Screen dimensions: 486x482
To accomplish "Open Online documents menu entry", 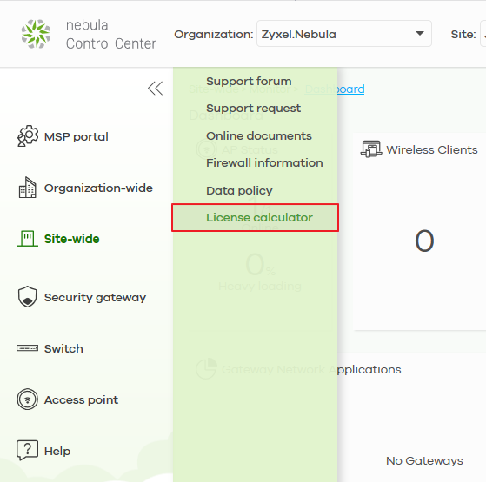I will 259,135.
